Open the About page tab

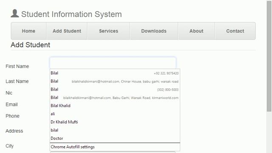coord(196,31)
